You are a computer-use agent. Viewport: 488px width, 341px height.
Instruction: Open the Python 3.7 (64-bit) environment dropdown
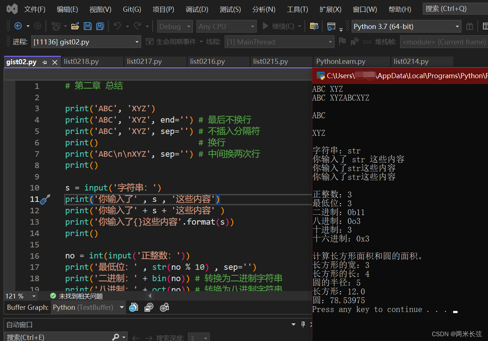point(407,26)
